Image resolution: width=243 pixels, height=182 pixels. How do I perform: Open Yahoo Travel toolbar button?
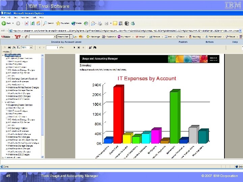tap(231, 37)
